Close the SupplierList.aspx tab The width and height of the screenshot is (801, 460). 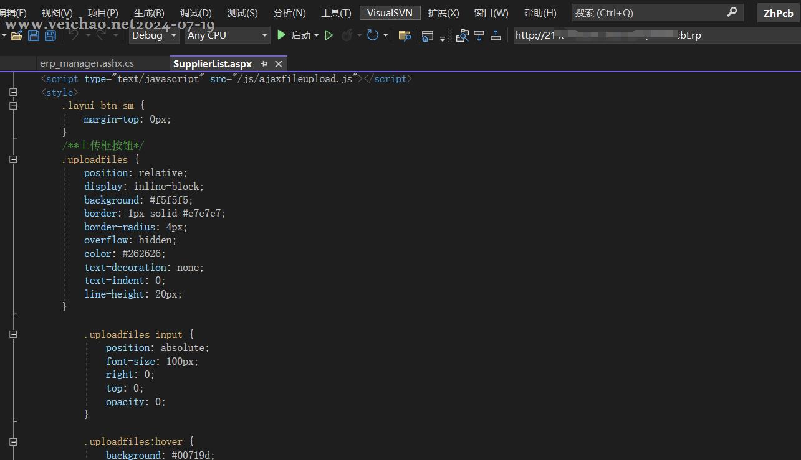point(279,63)
